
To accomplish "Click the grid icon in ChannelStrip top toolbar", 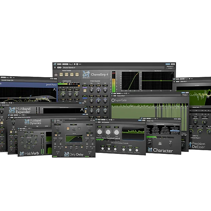I will pos(77,64).
